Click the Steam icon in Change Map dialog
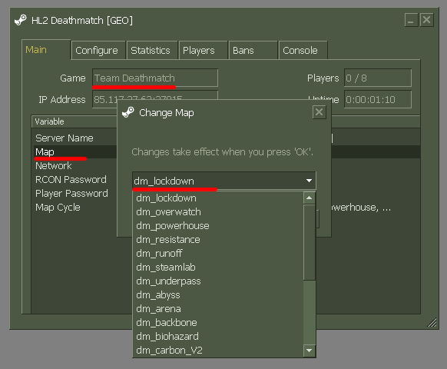Viewport: 447px width, 369px height. point(128,112)
